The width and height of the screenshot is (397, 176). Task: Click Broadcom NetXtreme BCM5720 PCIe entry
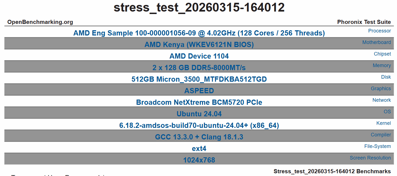[x=199, y=102]
